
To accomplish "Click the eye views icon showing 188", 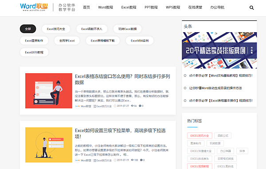I will [132, 160].
